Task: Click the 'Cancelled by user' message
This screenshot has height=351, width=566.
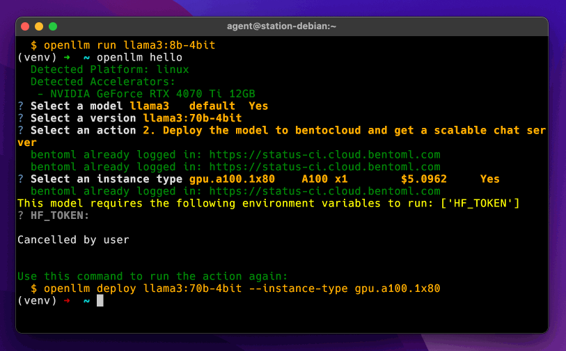Action: (73, 240)
